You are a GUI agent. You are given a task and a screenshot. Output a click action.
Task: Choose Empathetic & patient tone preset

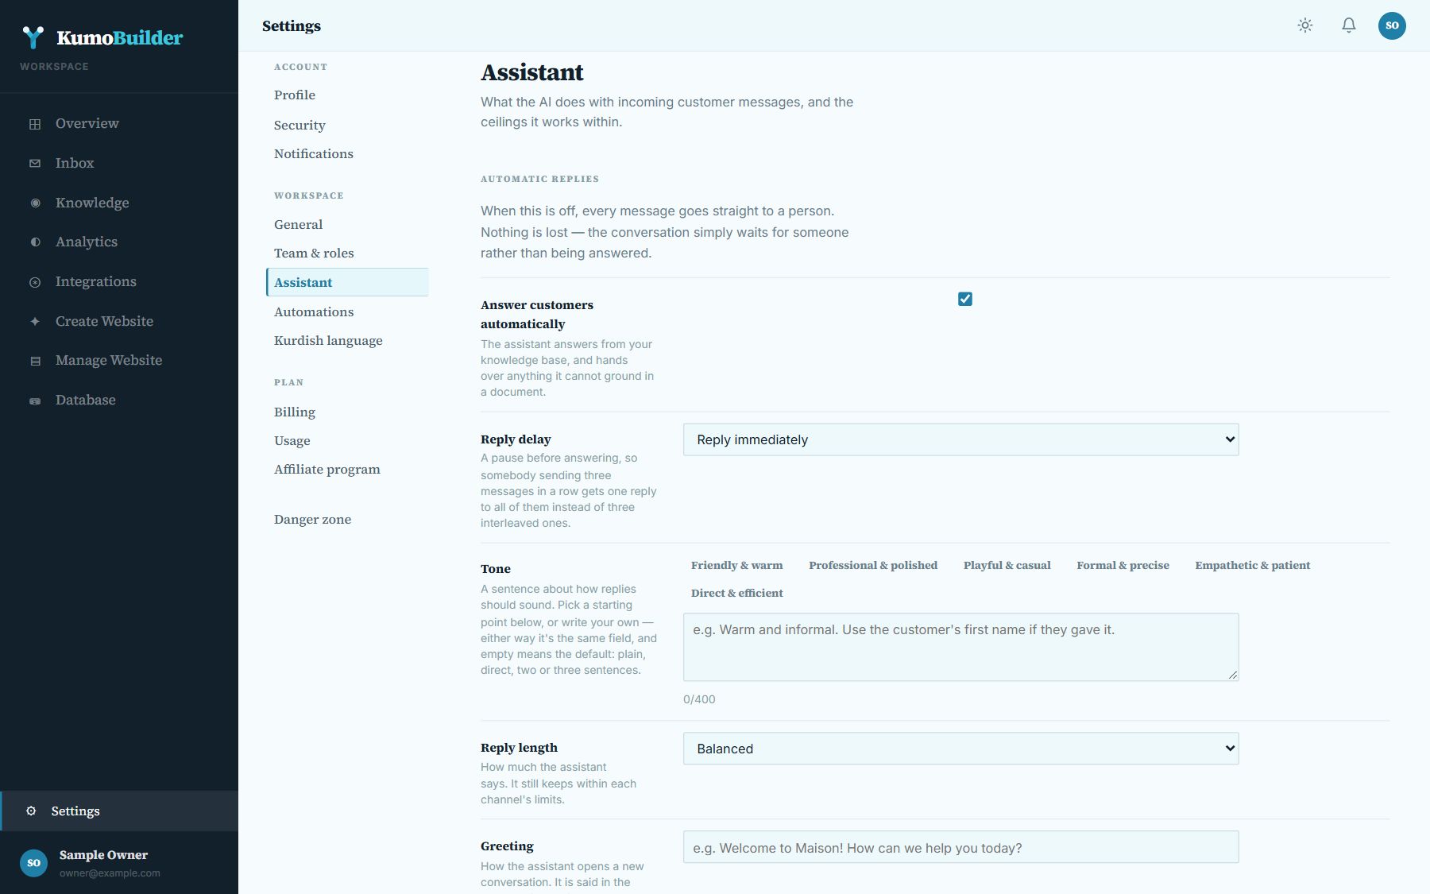(1252, 566)
